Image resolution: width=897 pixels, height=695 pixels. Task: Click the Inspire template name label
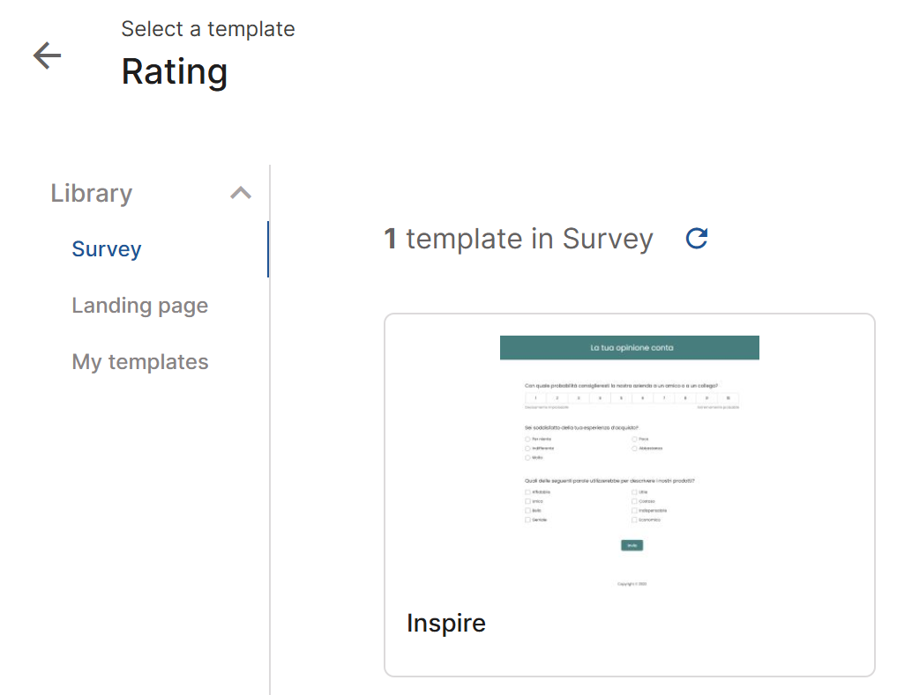coord(445,623)
